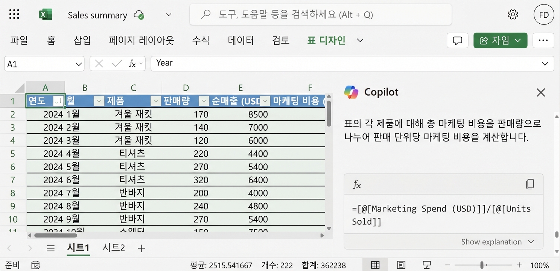Click the 합계: 362238 status entry
Screen dimensions: 560x271
[x=324, y=265]
